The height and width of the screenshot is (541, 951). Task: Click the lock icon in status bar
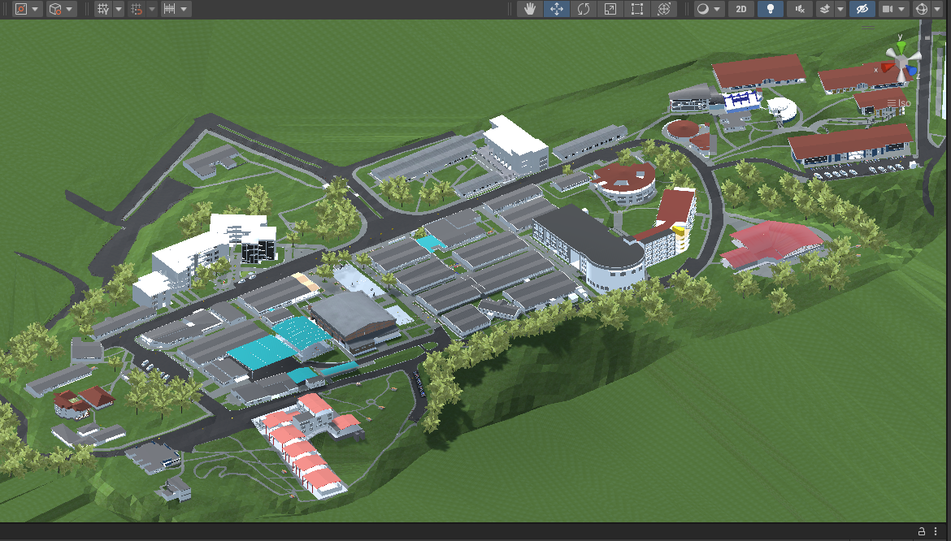(921, 531)
